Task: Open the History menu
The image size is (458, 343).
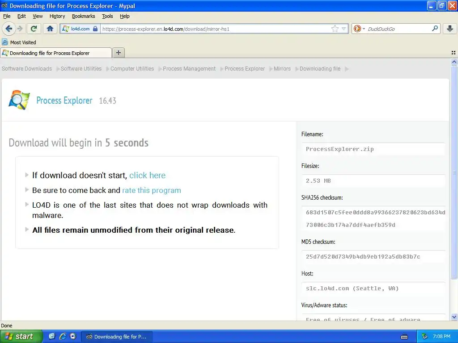Action: (57, 16)
